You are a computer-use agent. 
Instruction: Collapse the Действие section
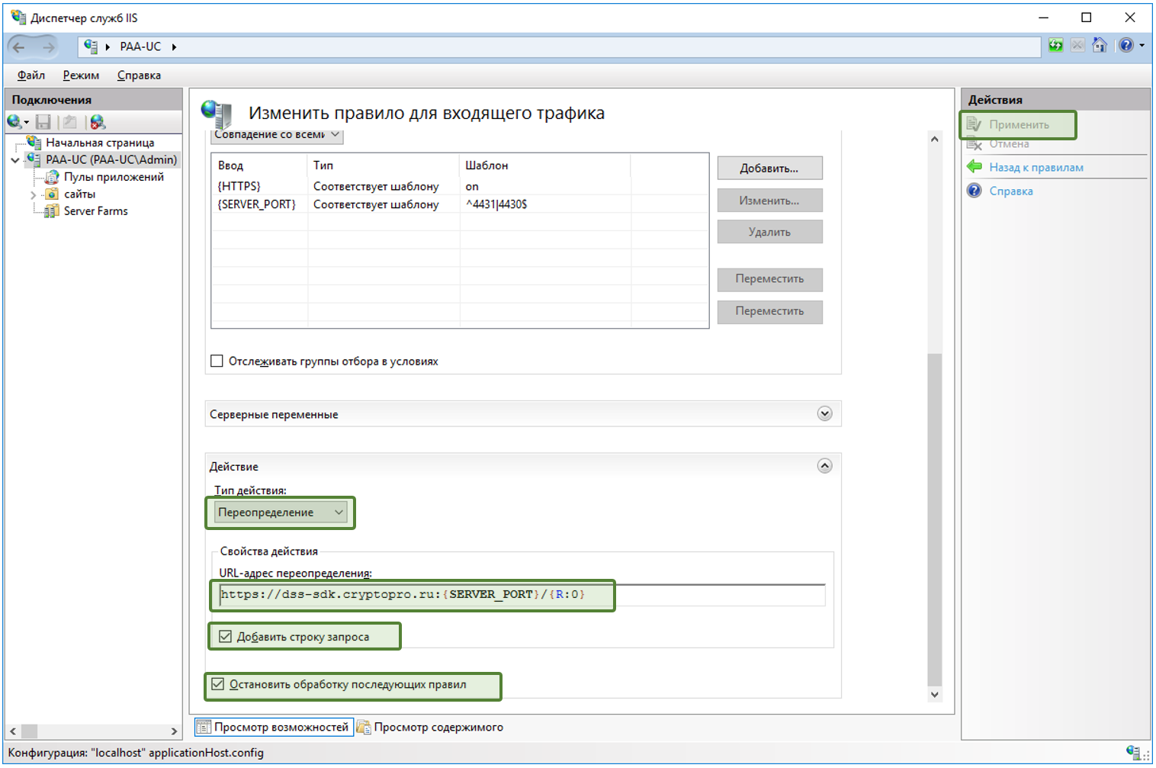(x=824, y=466)
